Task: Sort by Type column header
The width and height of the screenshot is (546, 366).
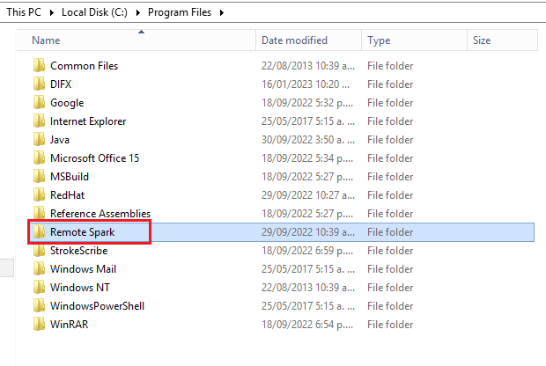Action: [x=414, y=40]
